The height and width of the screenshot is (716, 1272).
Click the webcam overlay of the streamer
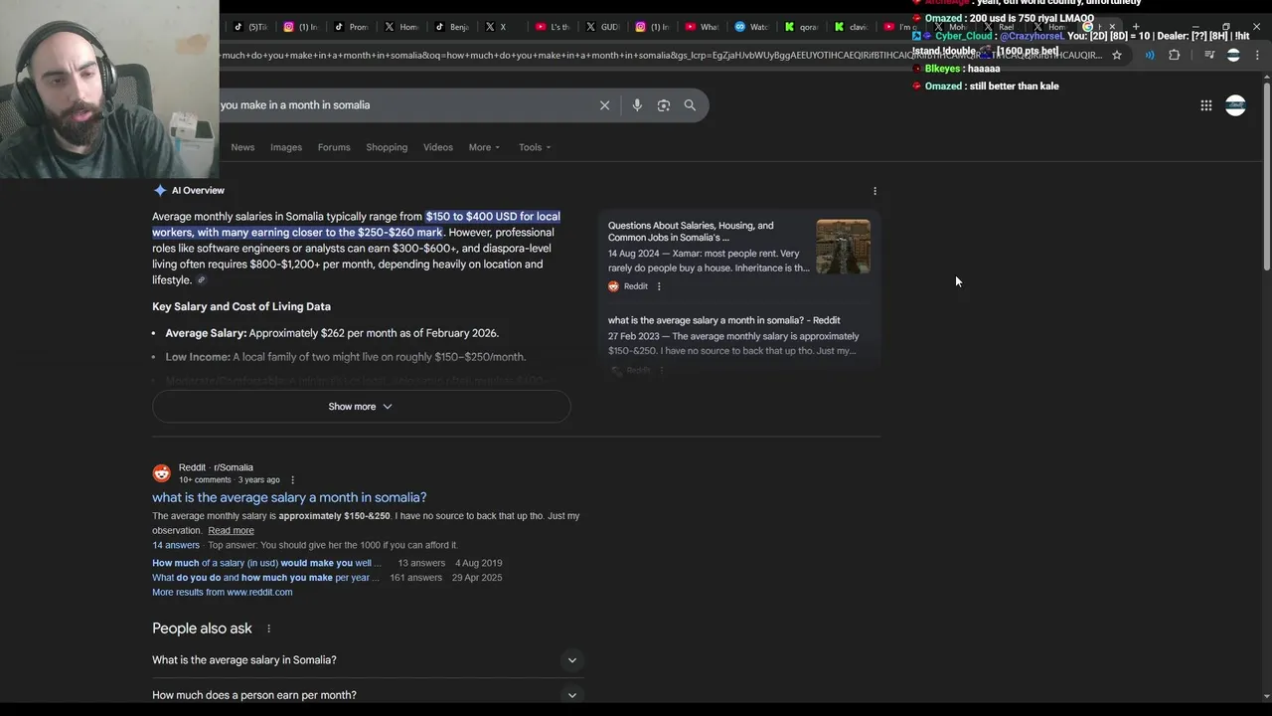tap(109, 89)
